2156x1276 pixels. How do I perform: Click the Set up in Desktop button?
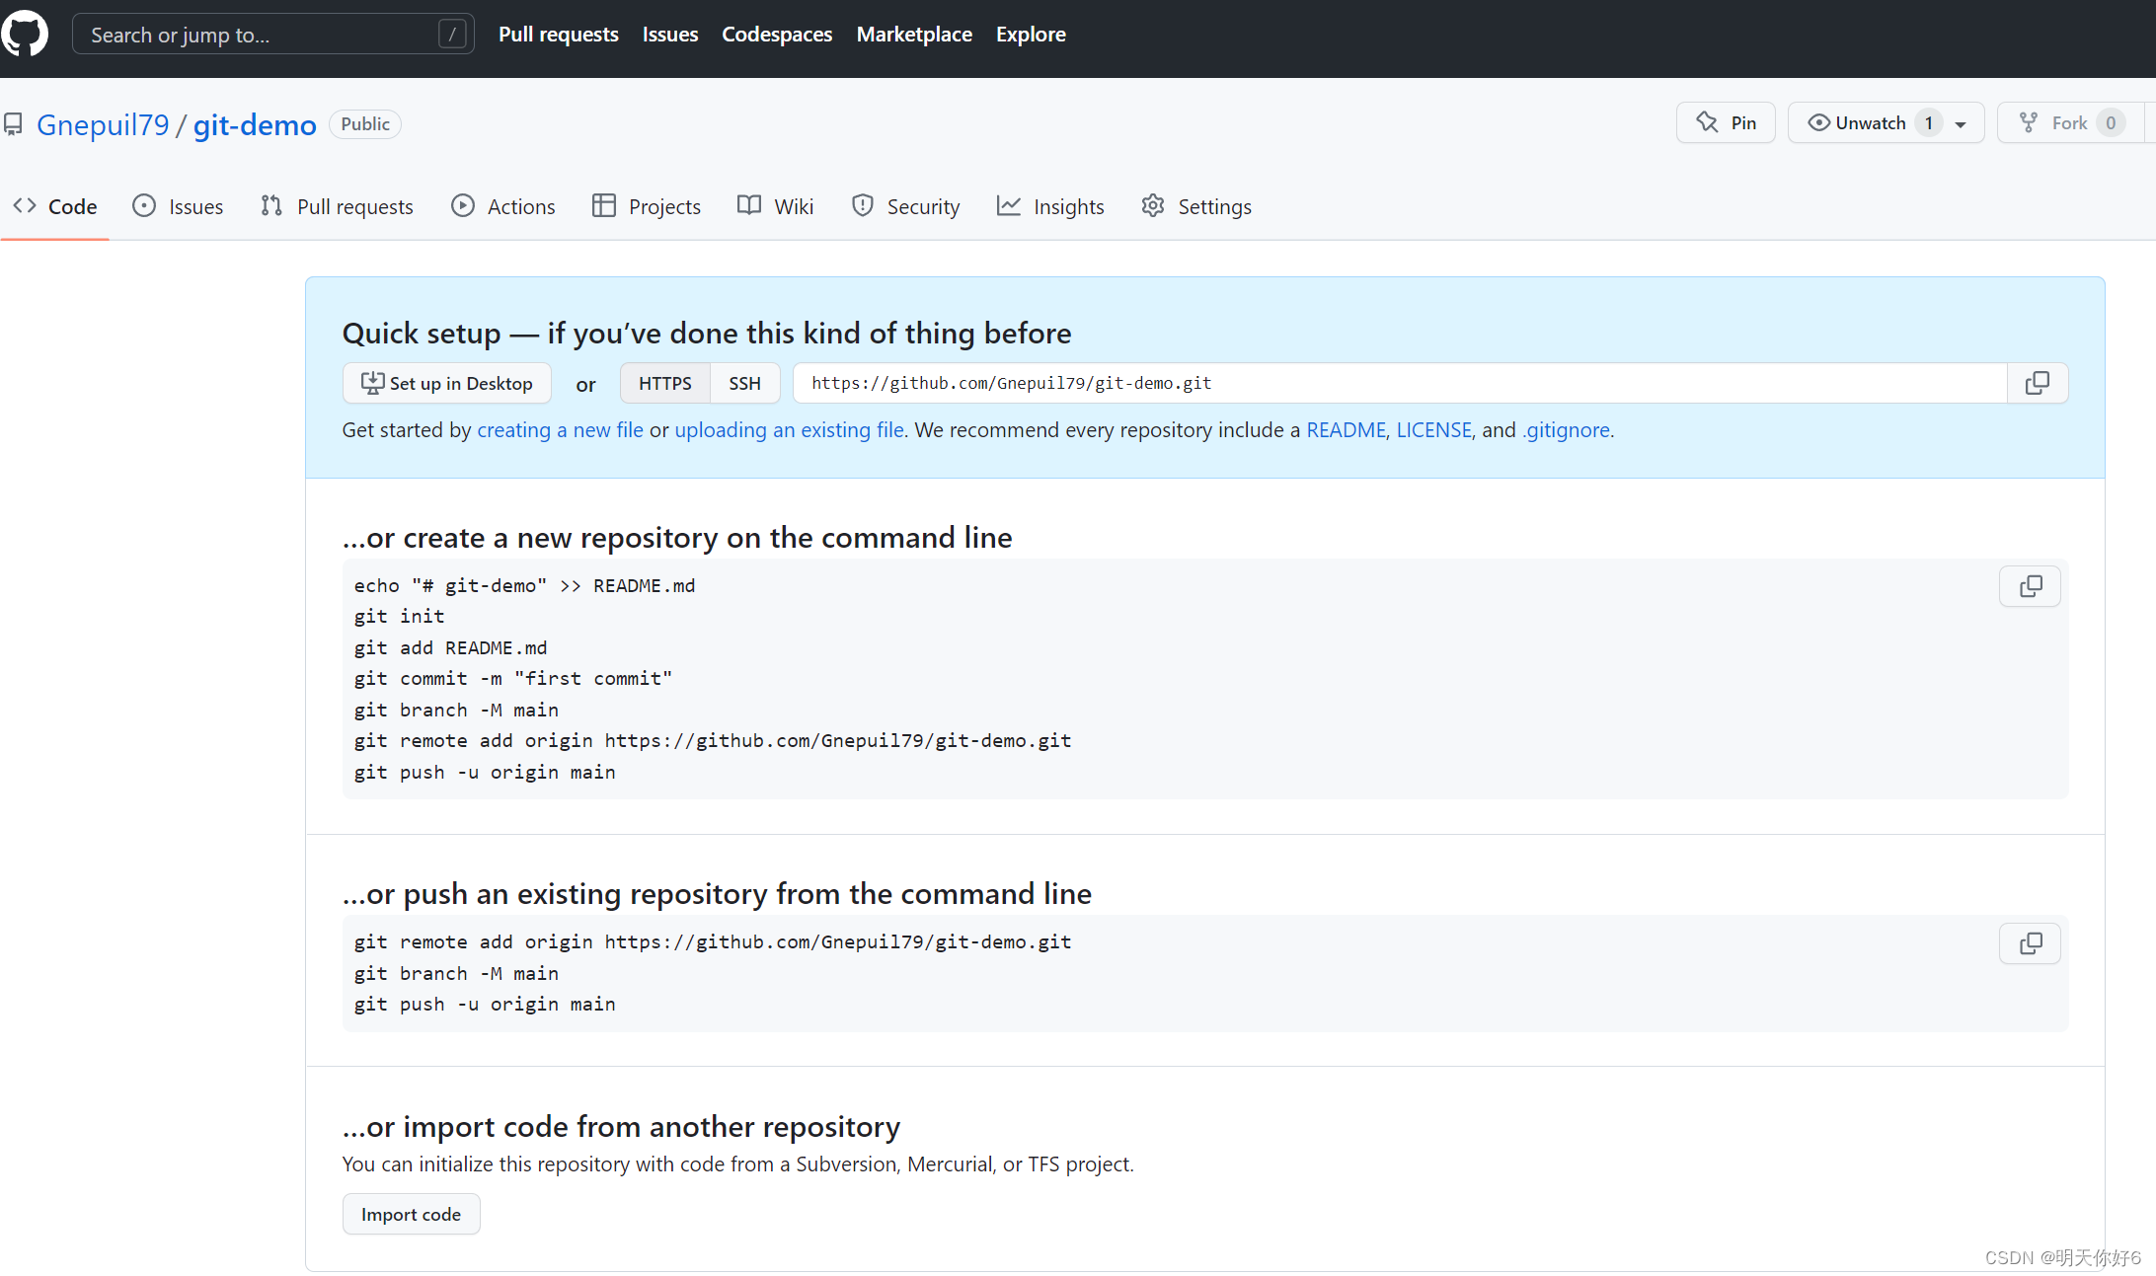(x=447, y=383)
